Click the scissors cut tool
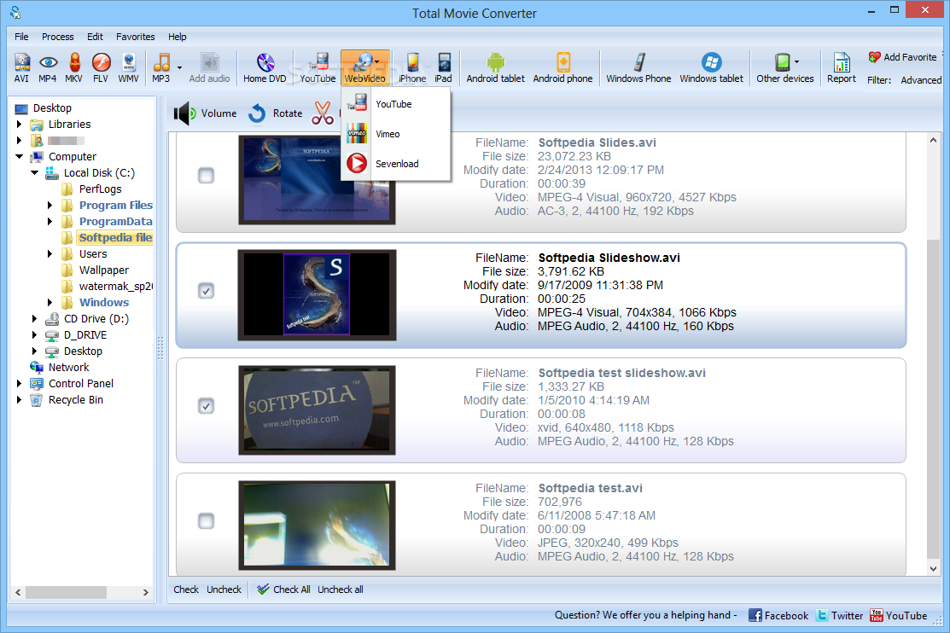The image size is (950, 633). pyautogui.click(x=323, y=113)
